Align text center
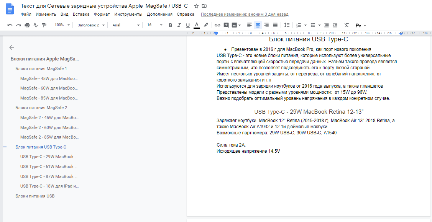 click(x=258, y=25)
